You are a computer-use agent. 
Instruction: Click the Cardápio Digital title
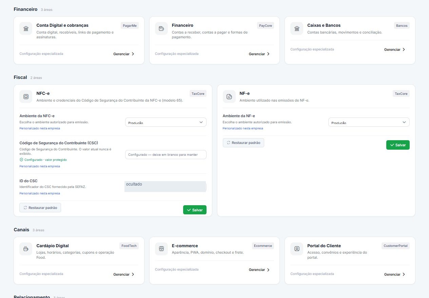pos(53,246)
